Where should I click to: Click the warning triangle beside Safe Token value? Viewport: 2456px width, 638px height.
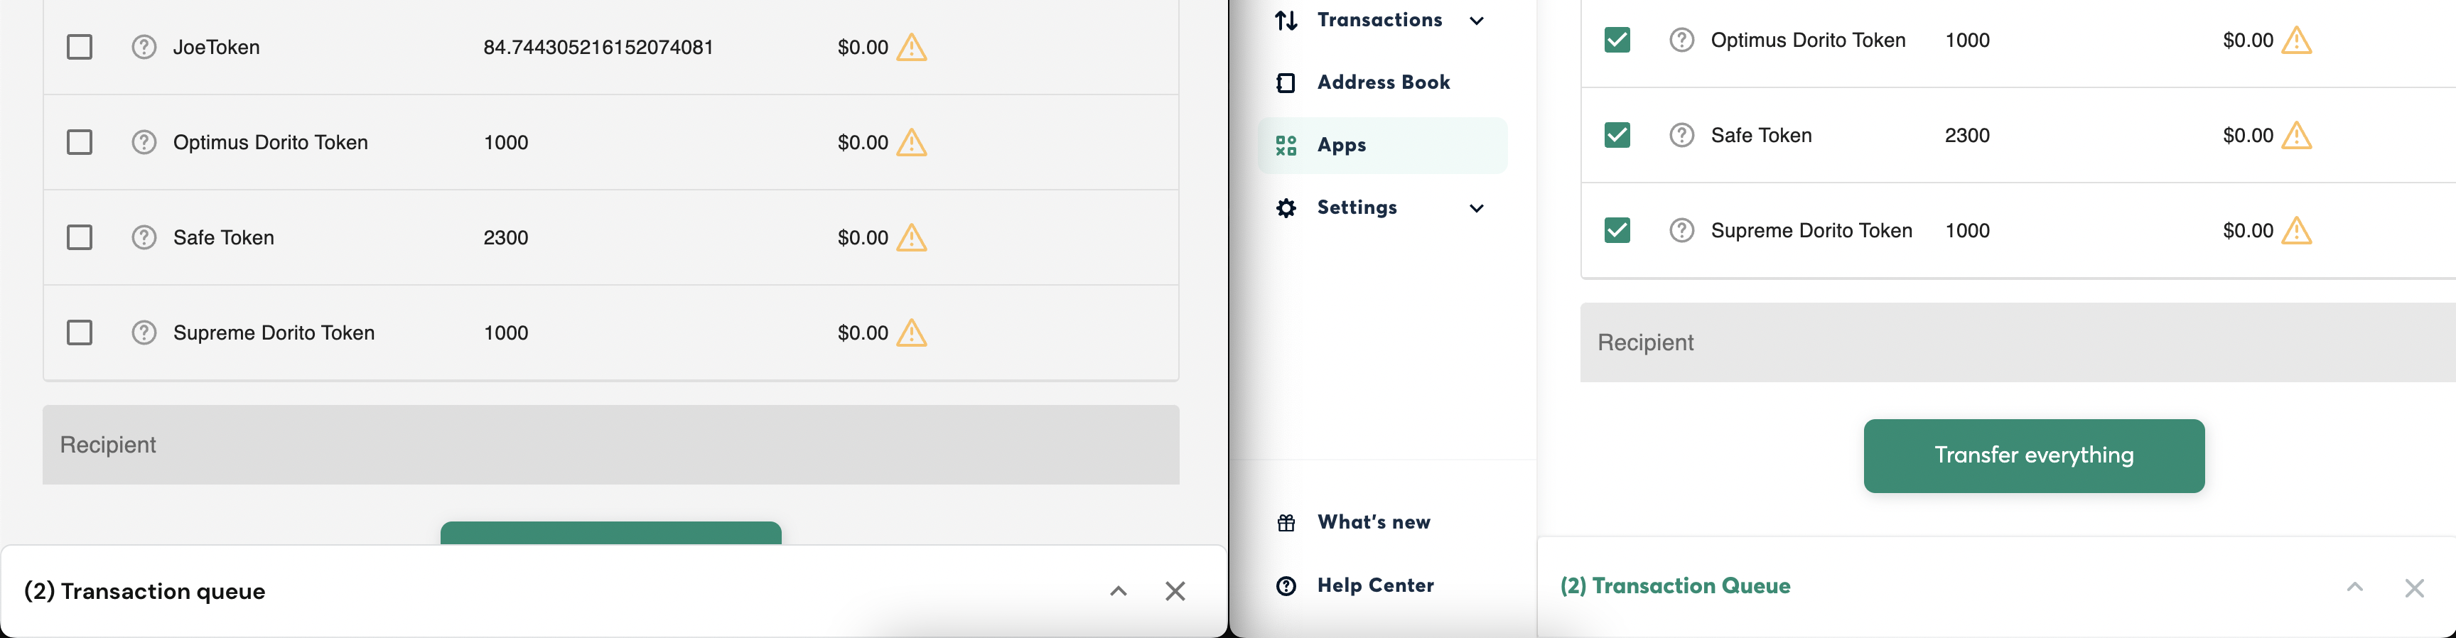[913, 237]
